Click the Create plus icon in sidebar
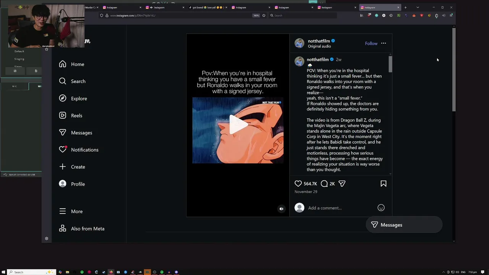The width and height of the screenshot is (489, 275). (63, 167)
